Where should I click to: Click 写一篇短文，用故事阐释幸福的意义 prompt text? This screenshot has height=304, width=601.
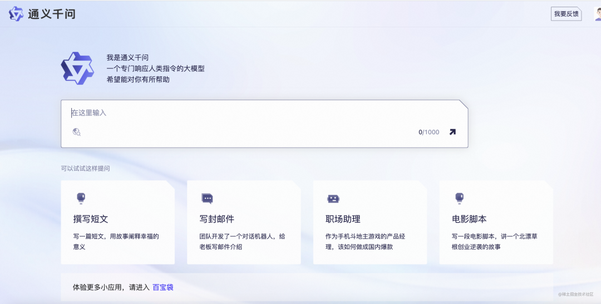pyautogui.click(x=116, y=242)
